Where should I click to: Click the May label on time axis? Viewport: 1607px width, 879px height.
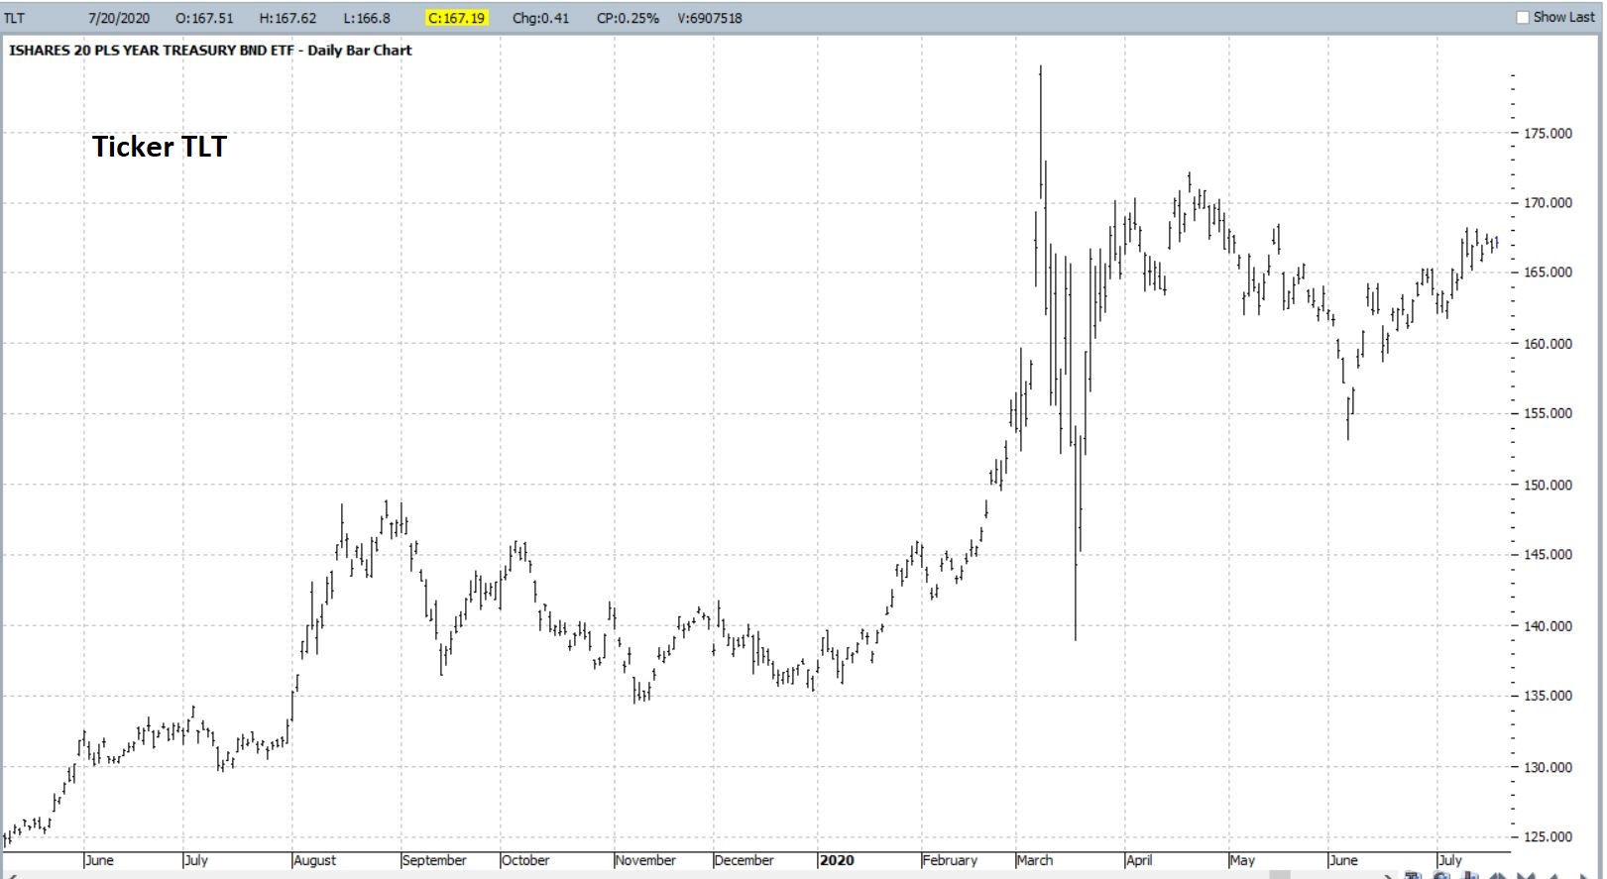click(x=1242, y=860)
